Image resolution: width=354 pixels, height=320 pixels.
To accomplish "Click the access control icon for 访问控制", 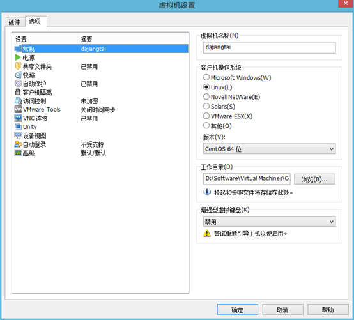I will (x=18, y=101).
